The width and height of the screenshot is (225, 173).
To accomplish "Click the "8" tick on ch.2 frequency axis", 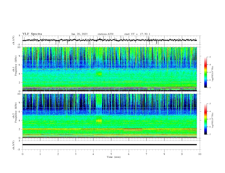I will [20, 103].
